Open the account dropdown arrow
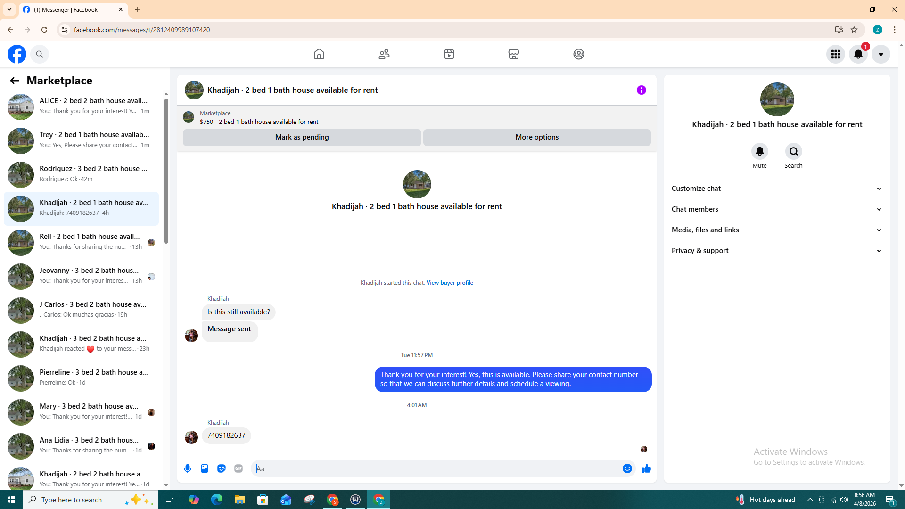Image resolution: width=905 pixels, height=509 pixels. tap(880, 54)
